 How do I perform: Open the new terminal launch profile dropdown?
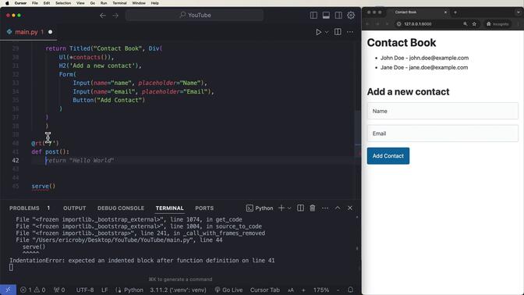coord(289,208)
